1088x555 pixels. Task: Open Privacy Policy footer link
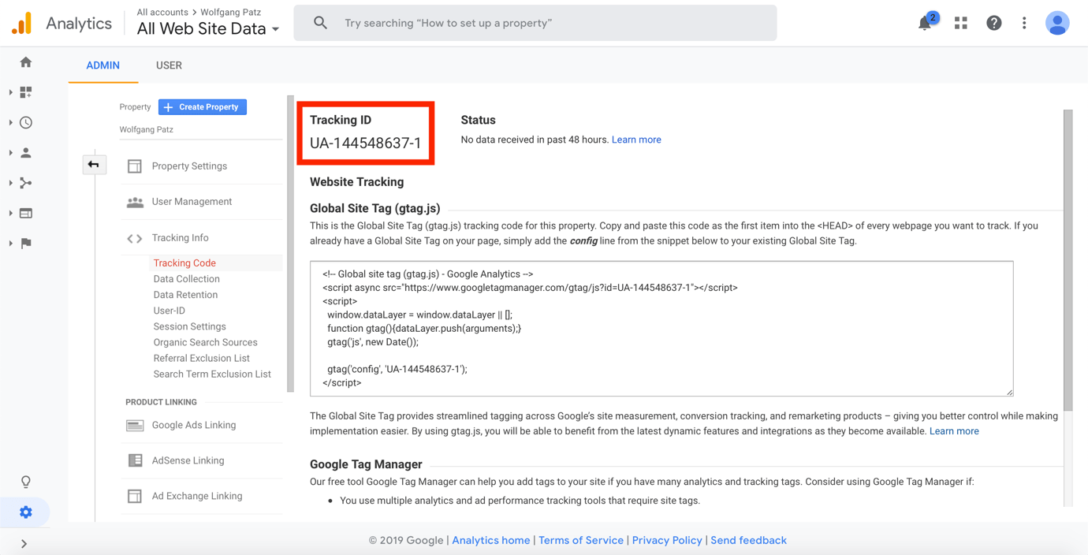[x=667, y=541]
